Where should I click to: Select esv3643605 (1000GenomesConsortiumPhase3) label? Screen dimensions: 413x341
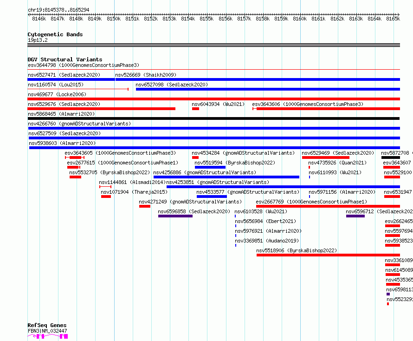pos(120,153)
